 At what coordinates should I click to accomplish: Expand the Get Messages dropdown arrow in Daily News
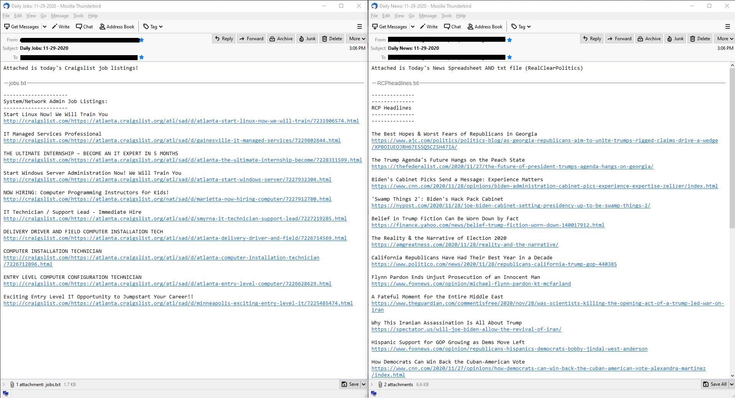pyautogui.click(x=413, y=27)
